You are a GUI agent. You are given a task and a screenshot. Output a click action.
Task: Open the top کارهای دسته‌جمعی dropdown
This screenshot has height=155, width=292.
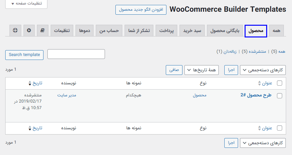[263, 70]
